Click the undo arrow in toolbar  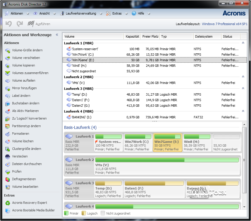(x=8, y=24)
